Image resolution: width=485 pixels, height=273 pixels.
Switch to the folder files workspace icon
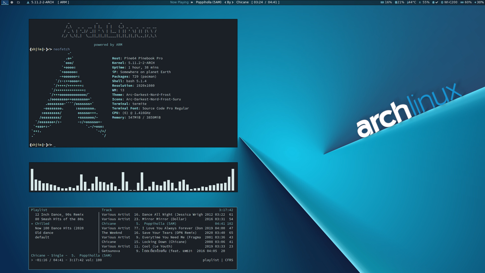(x=18, y=2)
